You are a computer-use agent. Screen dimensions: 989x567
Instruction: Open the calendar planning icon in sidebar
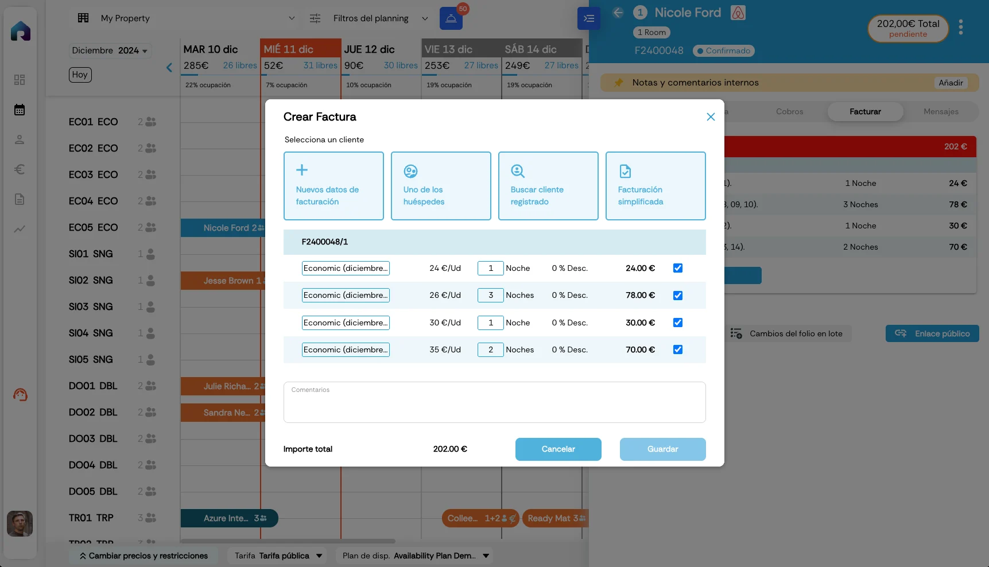tap(20, 110)
